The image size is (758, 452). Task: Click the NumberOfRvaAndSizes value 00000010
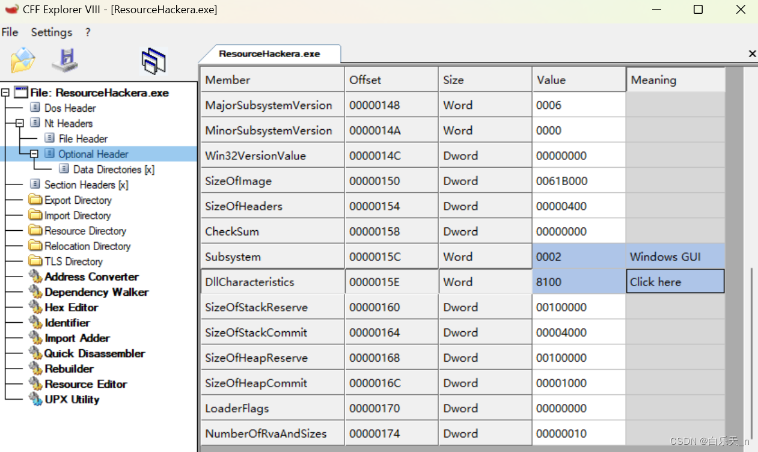pyautogui.click(x=579, y=433)
